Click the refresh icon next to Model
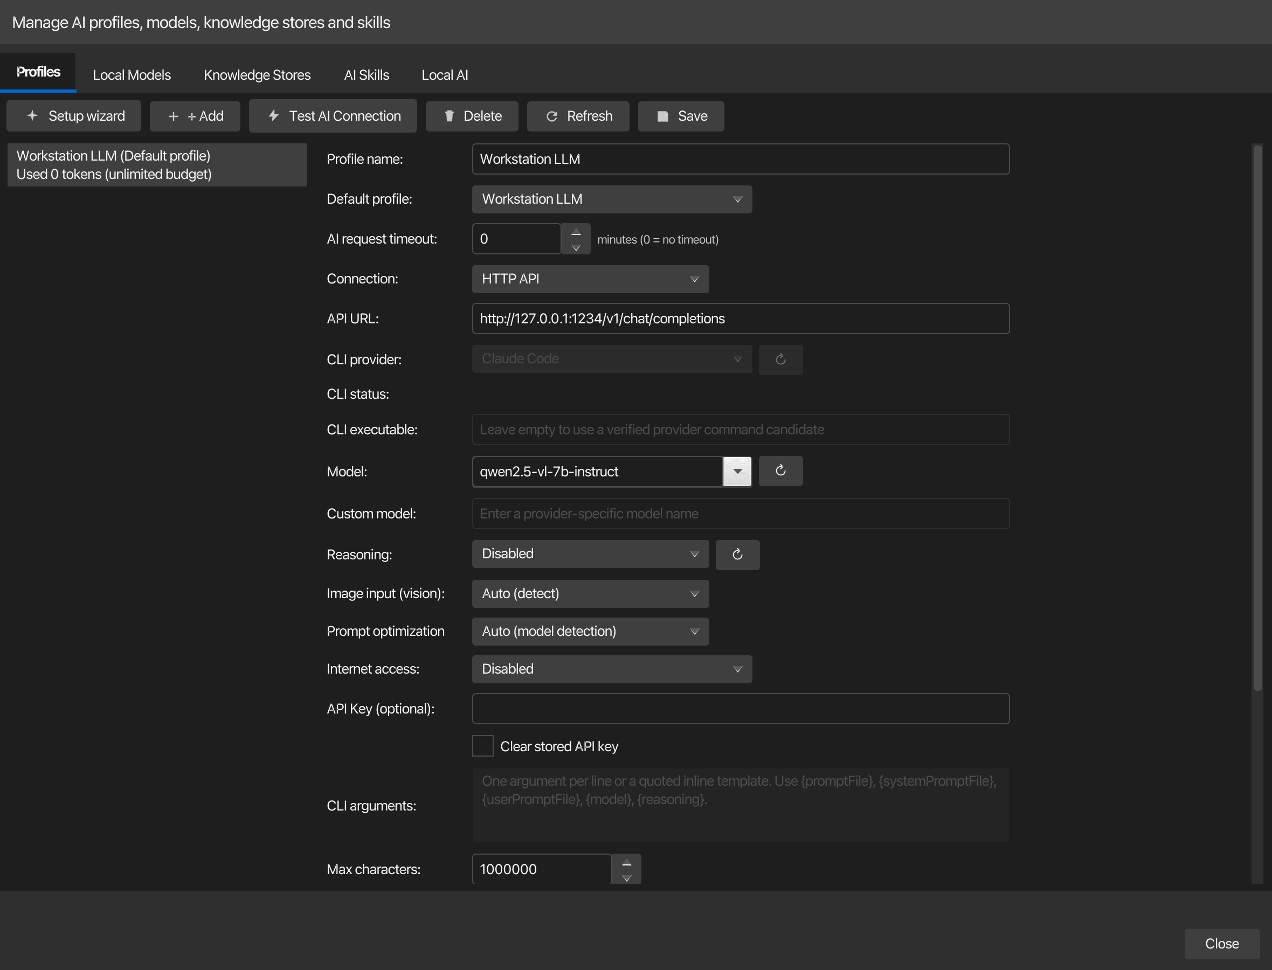The image size is (1272, 970). (780, 470)
